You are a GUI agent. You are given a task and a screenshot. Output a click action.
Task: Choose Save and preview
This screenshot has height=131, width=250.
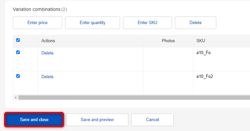97,120
